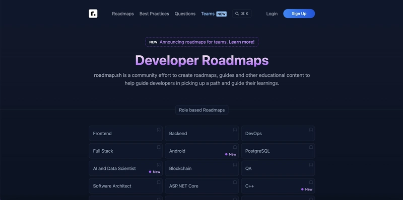Click the Role based Roadmaps label
The width and height of the screenshot is (403, 200).
[x=202, y=110]
